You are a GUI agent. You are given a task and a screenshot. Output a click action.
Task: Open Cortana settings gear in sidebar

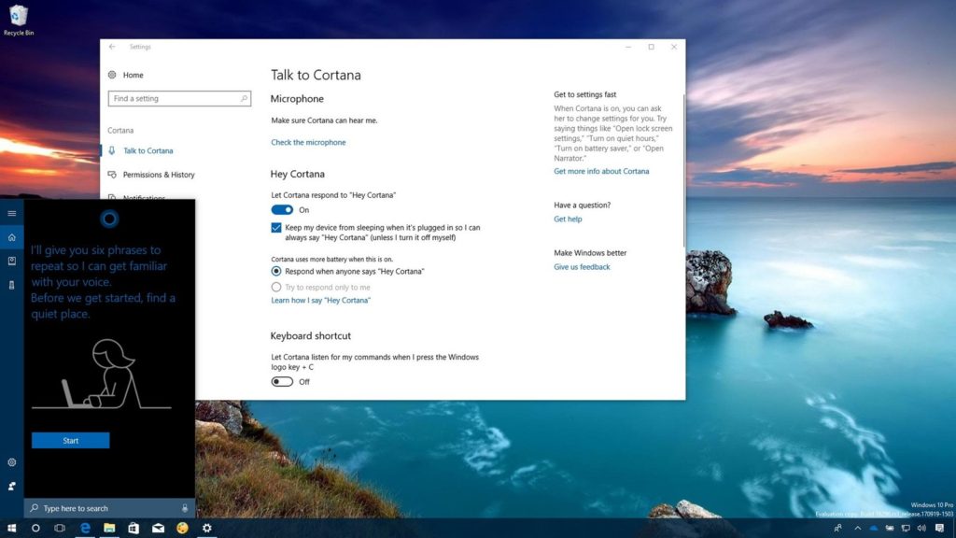11,462
